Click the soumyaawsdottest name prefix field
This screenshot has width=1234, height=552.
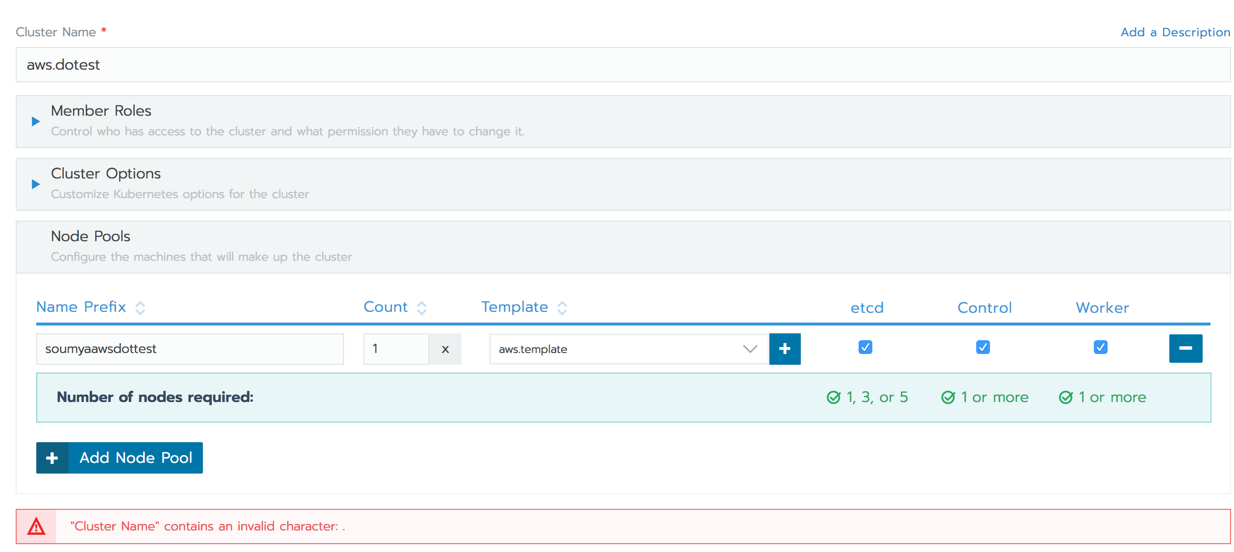(x=190, y=349)
